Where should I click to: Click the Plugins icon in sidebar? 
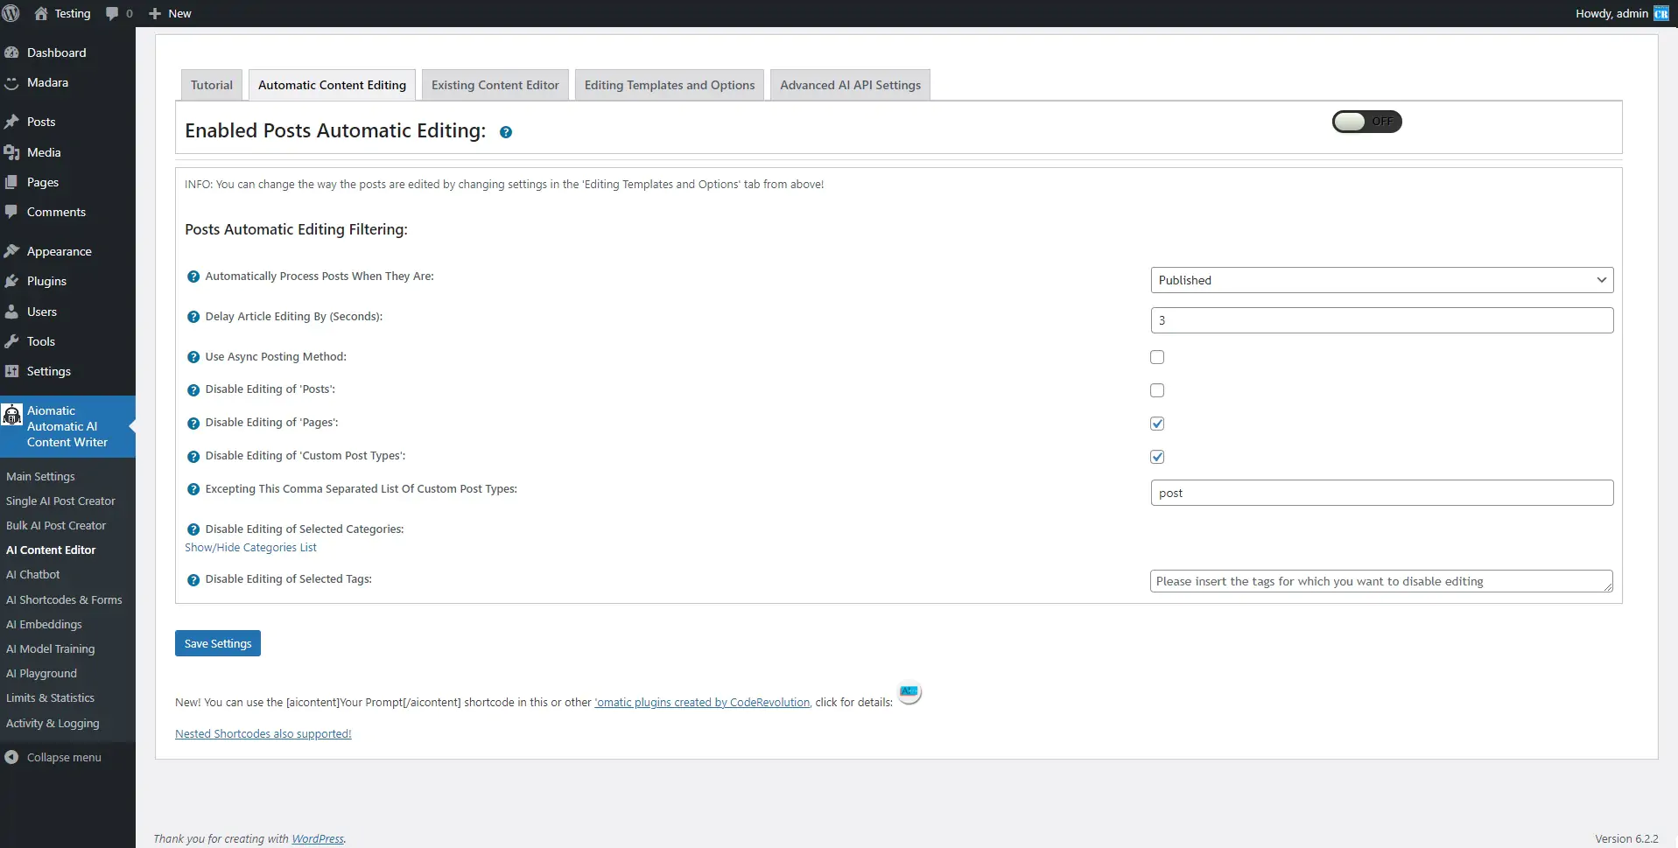point(11,281)
